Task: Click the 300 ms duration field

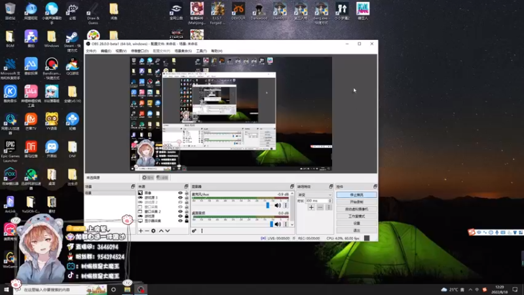Action: [317, 201]
